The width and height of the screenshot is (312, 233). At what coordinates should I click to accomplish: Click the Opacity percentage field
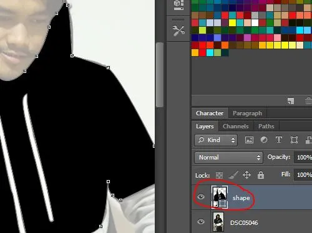point(303,158)
